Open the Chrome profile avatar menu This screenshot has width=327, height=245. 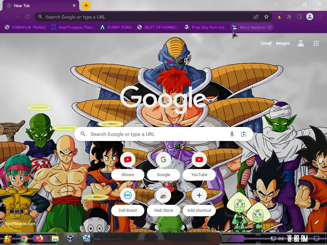click(310, 17)
